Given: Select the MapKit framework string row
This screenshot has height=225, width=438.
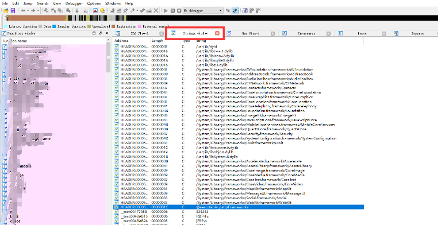Looking at the screenshot, I should pyautogui.click(x=239, y=189).
